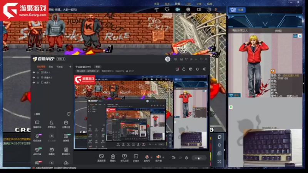
Task: Mute the 扬声器 speaker output
Action: (158, 158)
